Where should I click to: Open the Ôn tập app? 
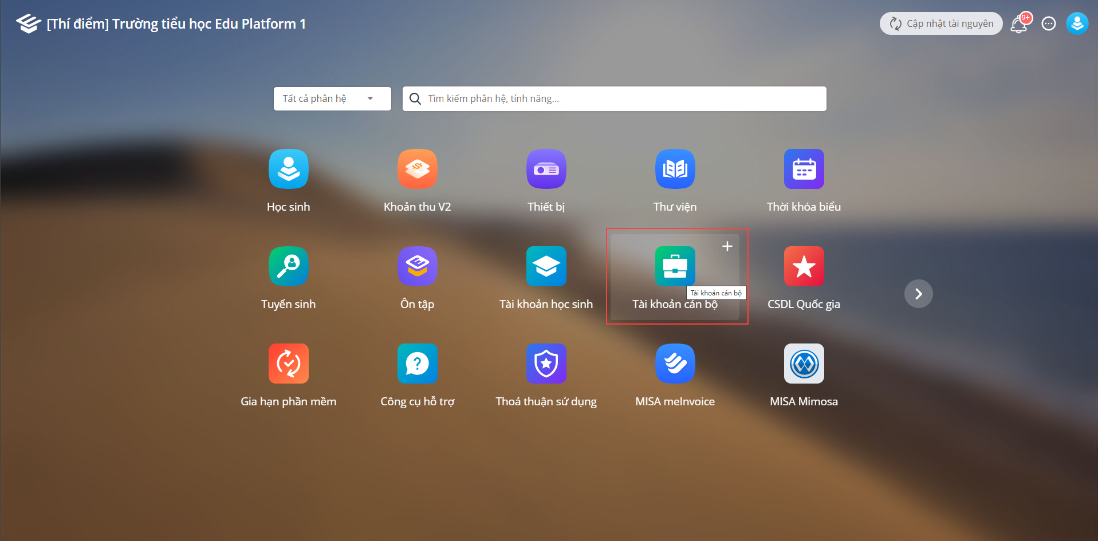click(x=417, y=267)
